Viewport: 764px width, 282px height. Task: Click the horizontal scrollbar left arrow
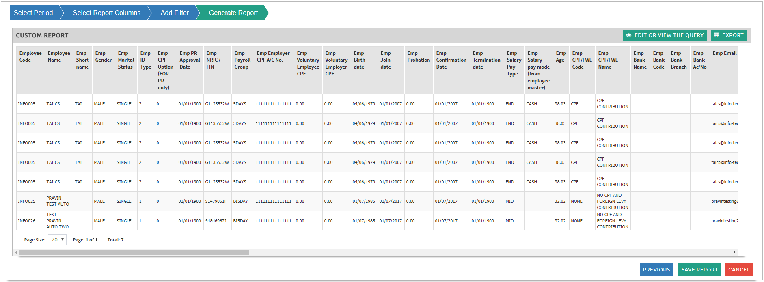point(16,252)
